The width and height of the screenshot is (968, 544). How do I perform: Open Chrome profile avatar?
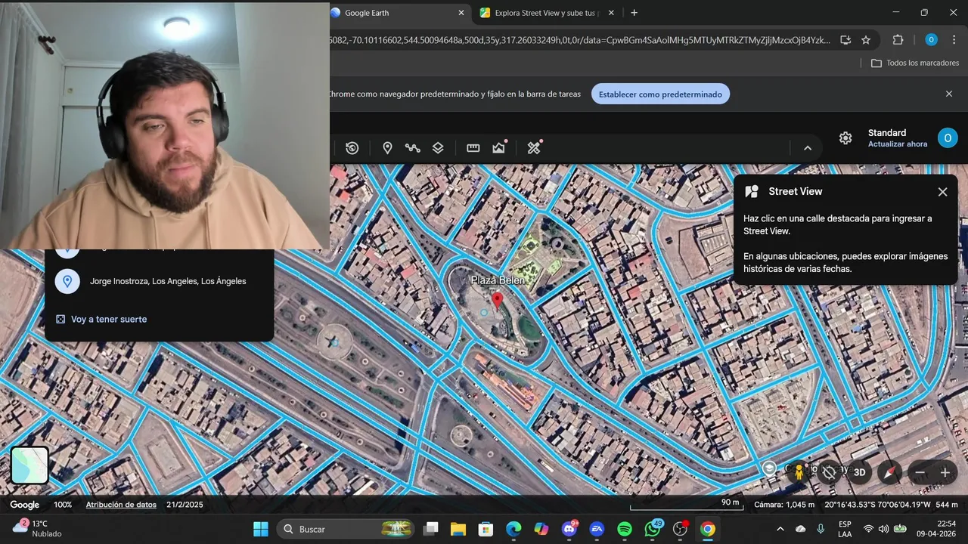click(931, 40)
